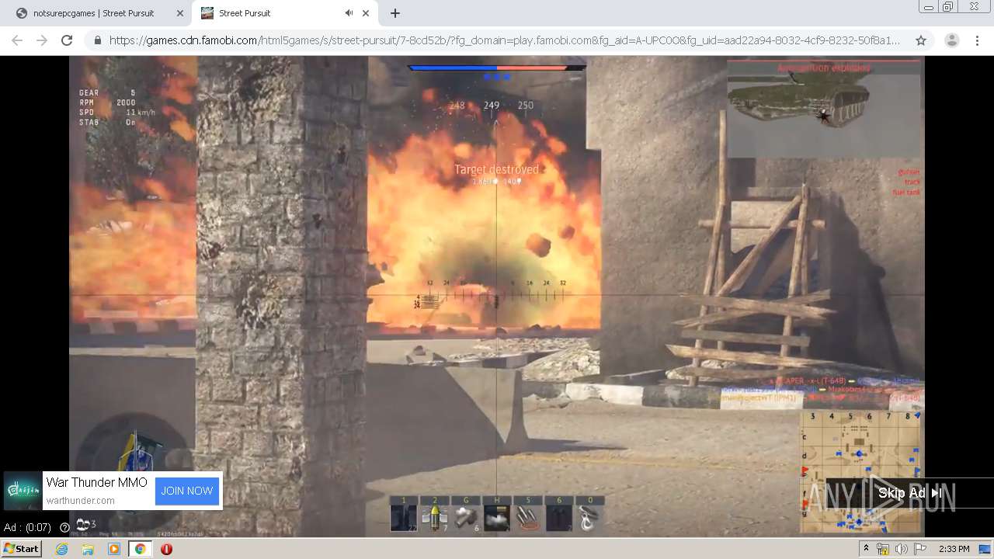The height and width of the screenshot is (559, 994).
Task: Launch Windows Media Player from taskbar
Action: 114,549
